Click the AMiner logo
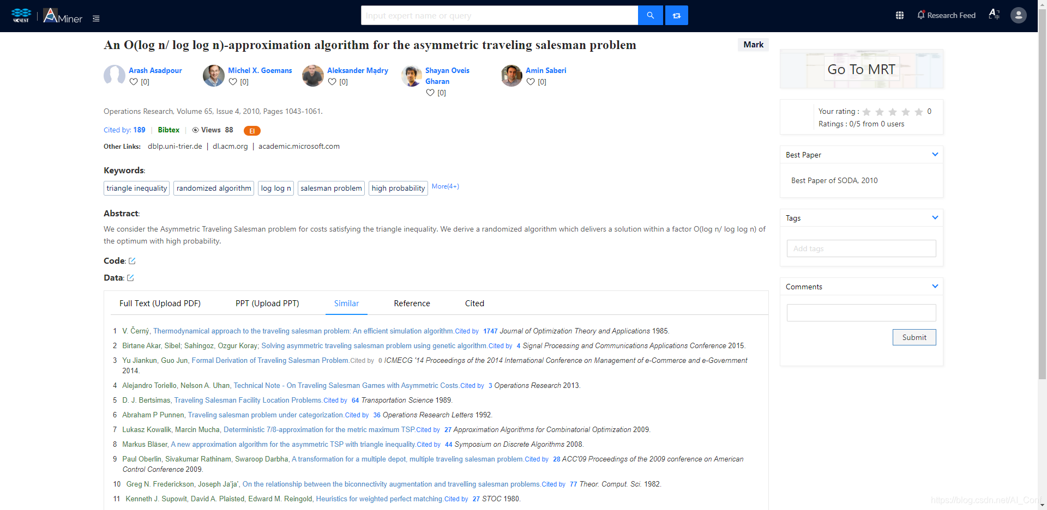The width and height of the screenshot is (1047, 510). point(63,16)
